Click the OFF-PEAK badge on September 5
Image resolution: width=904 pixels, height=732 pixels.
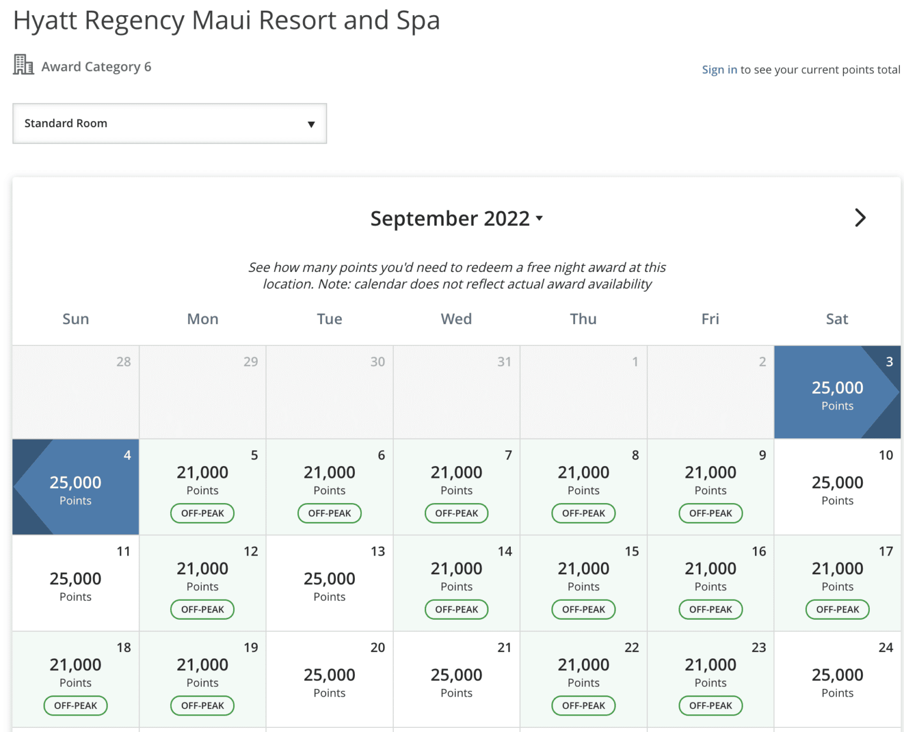pyautogui.click(x=202, y=513)
